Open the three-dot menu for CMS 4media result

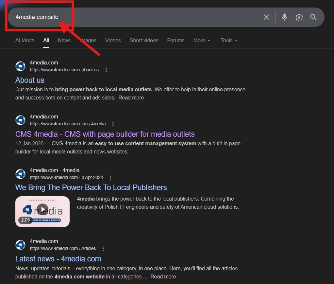point(113,124)
